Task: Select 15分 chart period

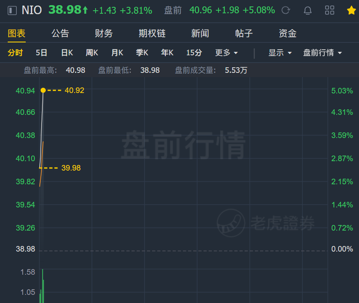Action: (194, 53)
